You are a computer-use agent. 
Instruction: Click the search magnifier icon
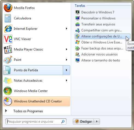[x=63, y=122]
